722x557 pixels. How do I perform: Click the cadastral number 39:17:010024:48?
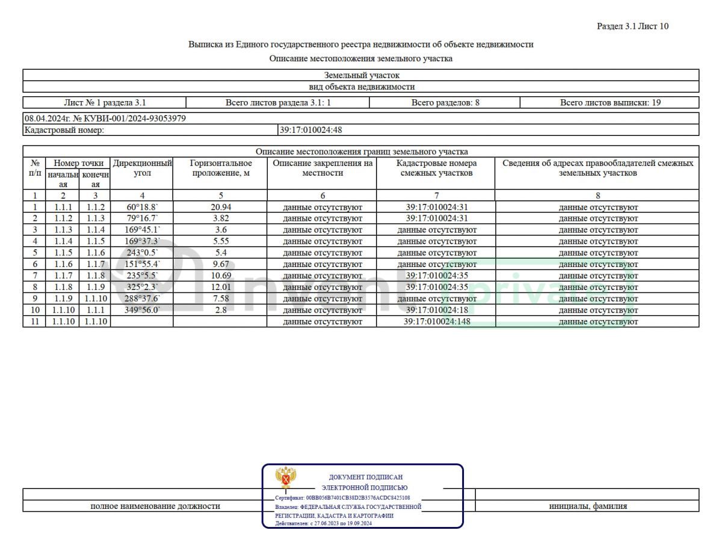pos(310,130)
